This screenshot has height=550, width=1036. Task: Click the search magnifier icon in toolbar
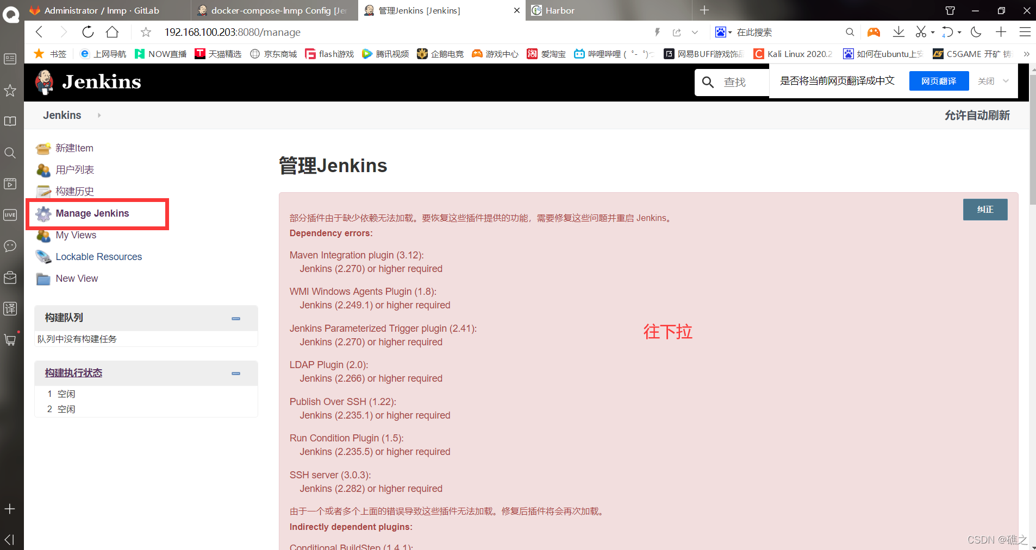click(850, 33)
